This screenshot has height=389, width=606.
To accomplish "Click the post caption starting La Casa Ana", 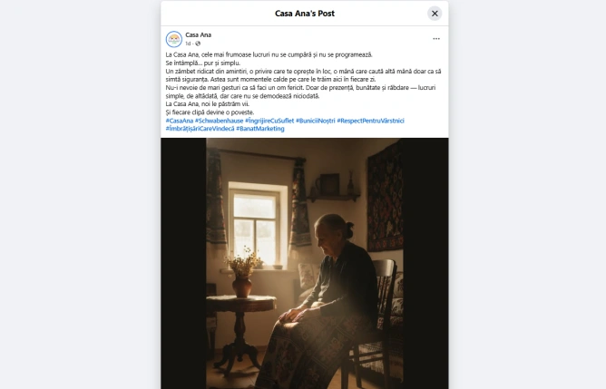I will [303, 83].
